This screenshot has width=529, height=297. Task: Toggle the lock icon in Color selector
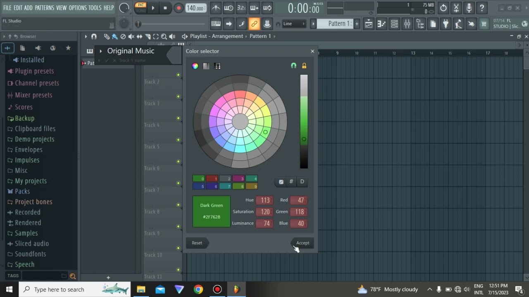click(304, 66)
